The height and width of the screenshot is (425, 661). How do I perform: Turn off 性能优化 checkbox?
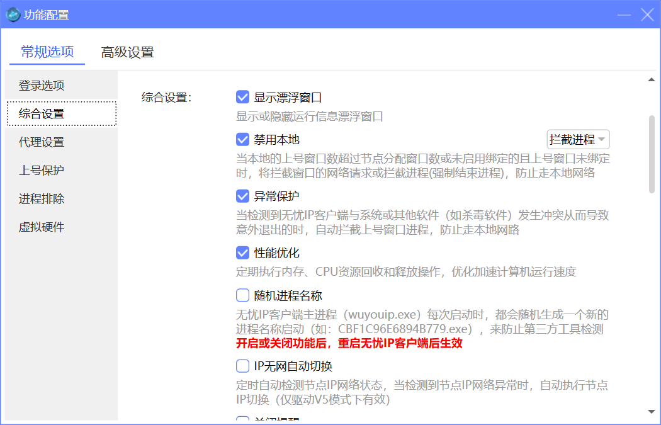[243, 253]
